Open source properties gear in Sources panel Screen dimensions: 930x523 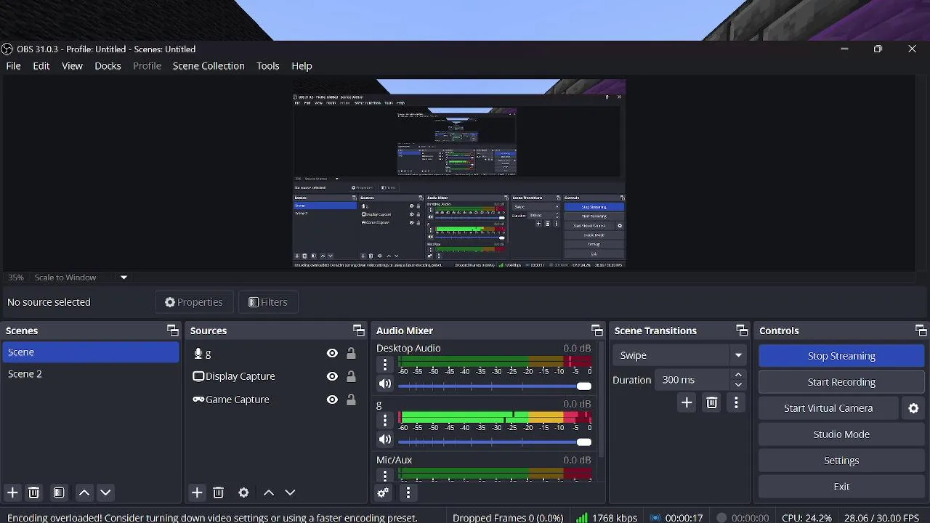point(243,492)
